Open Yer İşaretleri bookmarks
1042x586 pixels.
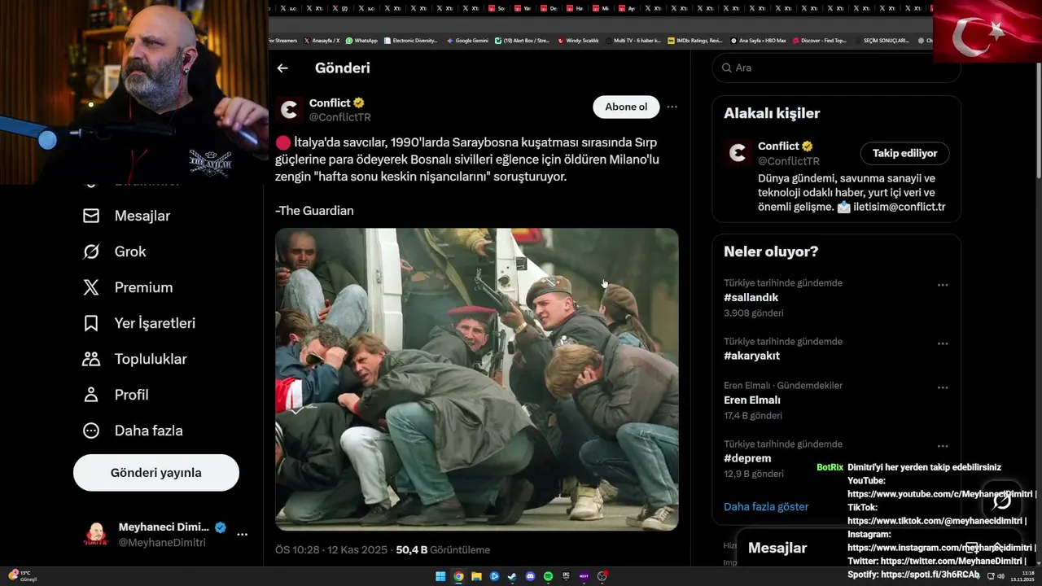(x=138, y=323)
